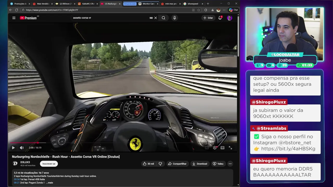Open the Valeu super thanks button

coord(218,164)
